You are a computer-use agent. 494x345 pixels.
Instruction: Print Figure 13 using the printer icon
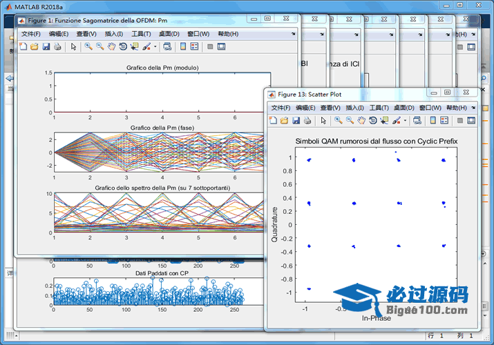(307, 121)
